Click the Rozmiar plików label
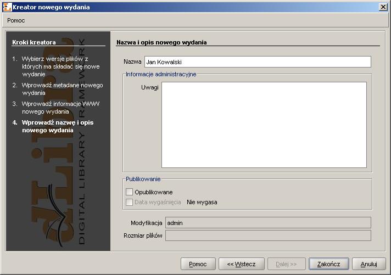 pos(143,235)
